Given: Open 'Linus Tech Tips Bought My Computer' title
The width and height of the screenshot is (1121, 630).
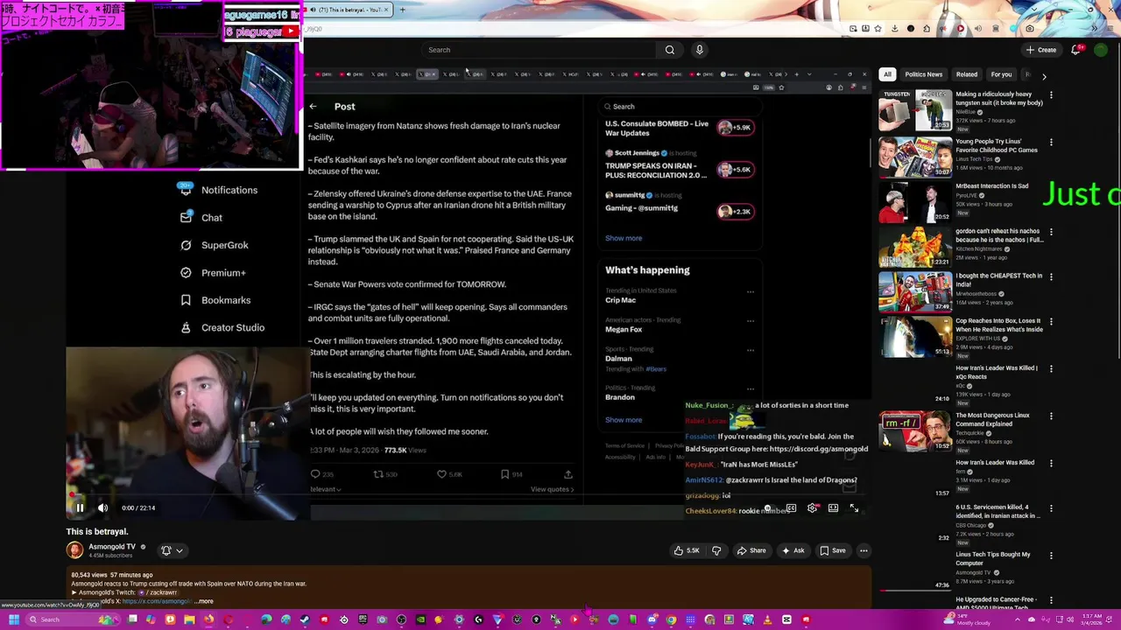Looking at the screenshot, I should (992, 558).
